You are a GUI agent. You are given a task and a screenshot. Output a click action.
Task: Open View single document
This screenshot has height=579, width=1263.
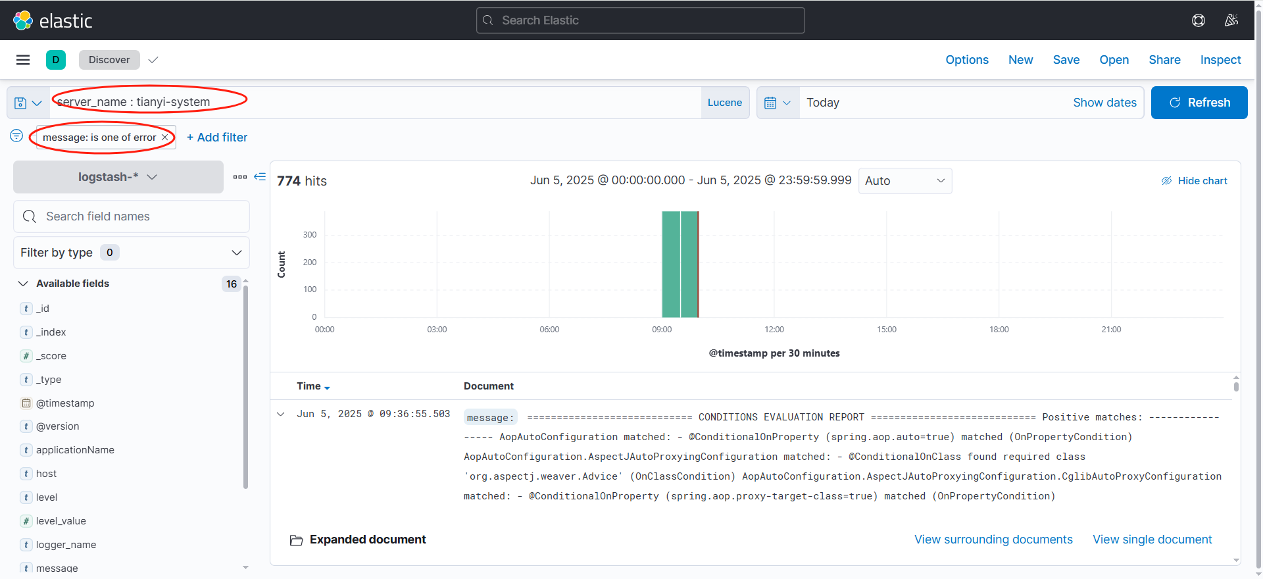(1152, 540)
